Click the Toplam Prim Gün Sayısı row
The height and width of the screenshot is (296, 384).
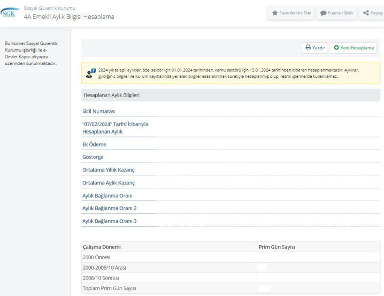pyautogui.click(x=109, y=289)
